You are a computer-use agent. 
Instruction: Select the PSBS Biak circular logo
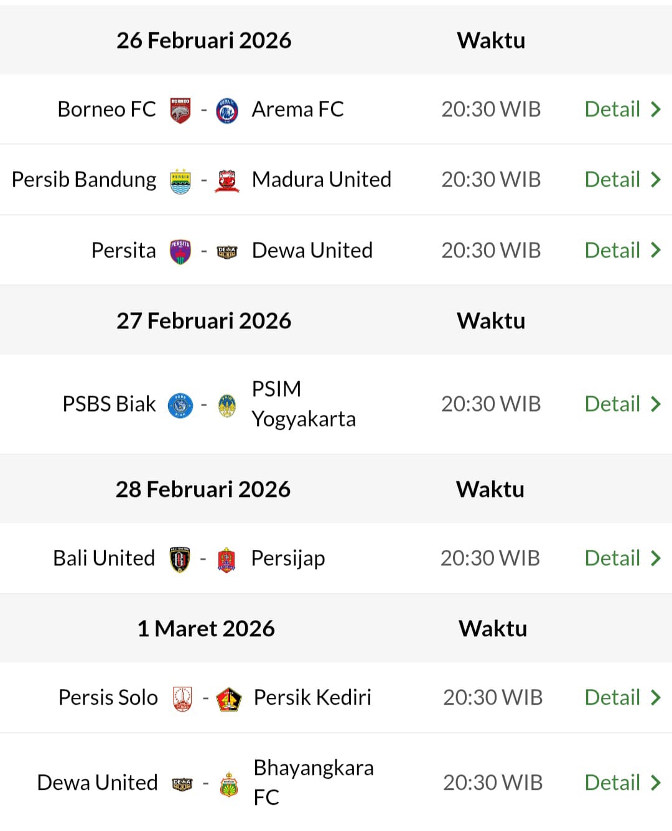tap(180, 404)
